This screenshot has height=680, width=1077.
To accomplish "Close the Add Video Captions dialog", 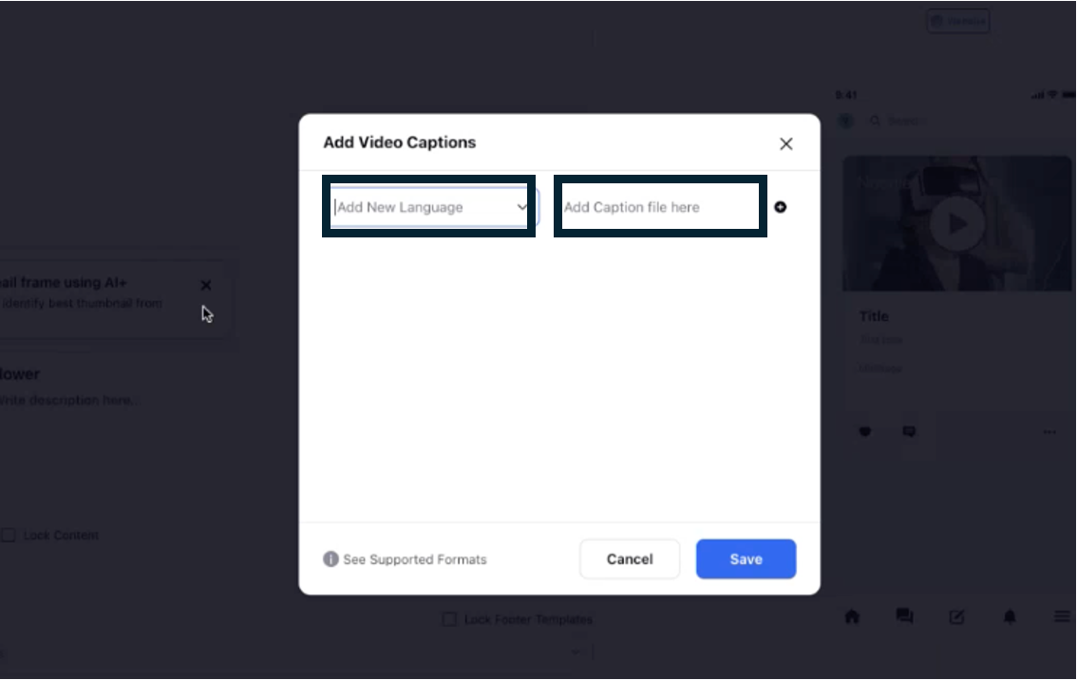I will [786, 143].
